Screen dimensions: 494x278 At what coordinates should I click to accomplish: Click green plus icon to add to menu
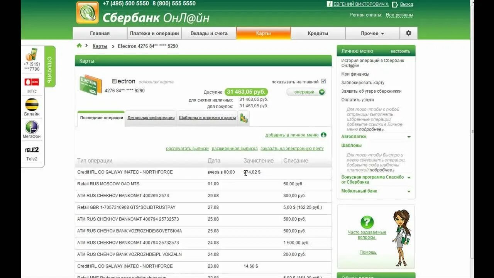point(323,135)
